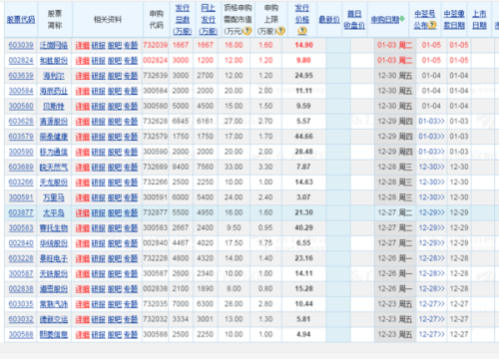Click green sort arrow next to 申购日期
Screen dimensions: 499x359
tap(402, 19)
